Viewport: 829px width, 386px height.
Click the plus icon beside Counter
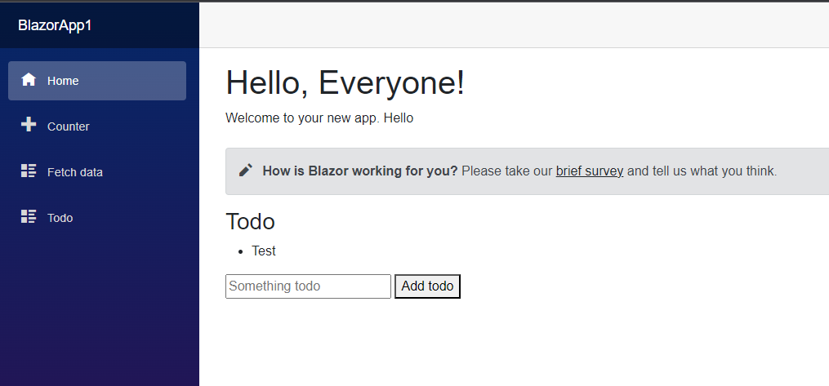pyautogui.click(x=29, y=125)
